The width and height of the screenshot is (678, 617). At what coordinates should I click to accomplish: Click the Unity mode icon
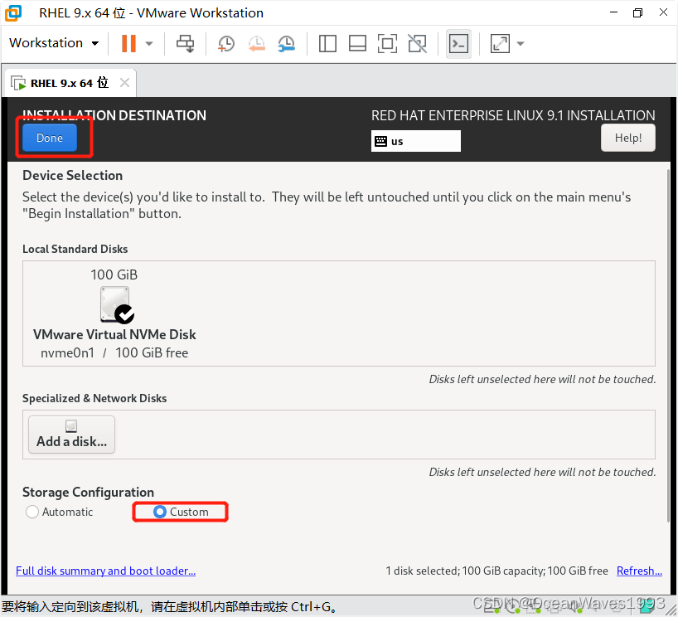pos(418,43)
